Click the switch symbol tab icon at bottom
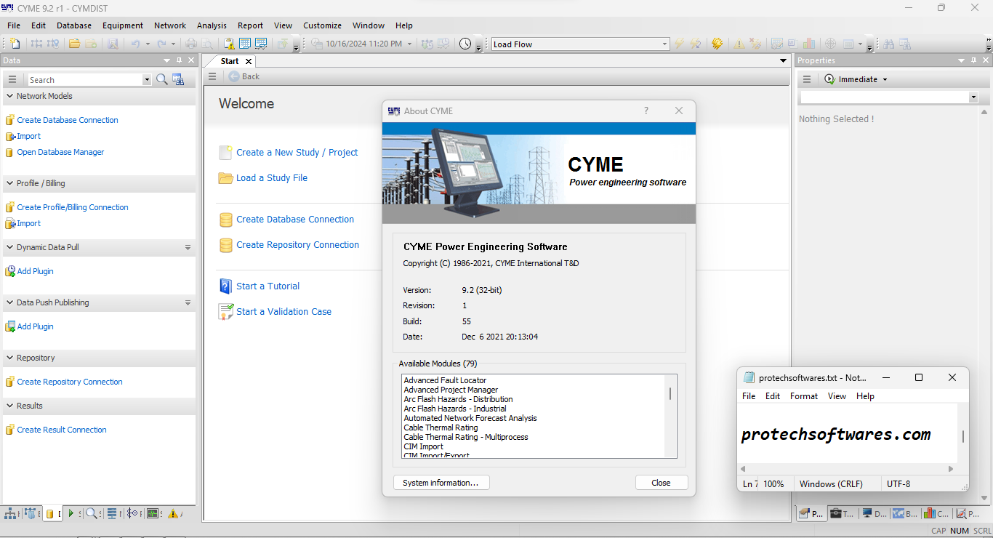Image resolution: width=993 pixels, height=538 pixels. point(132,513)
